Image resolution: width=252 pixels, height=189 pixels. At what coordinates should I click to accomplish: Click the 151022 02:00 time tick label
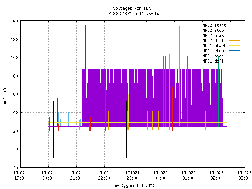click(216, 176)
